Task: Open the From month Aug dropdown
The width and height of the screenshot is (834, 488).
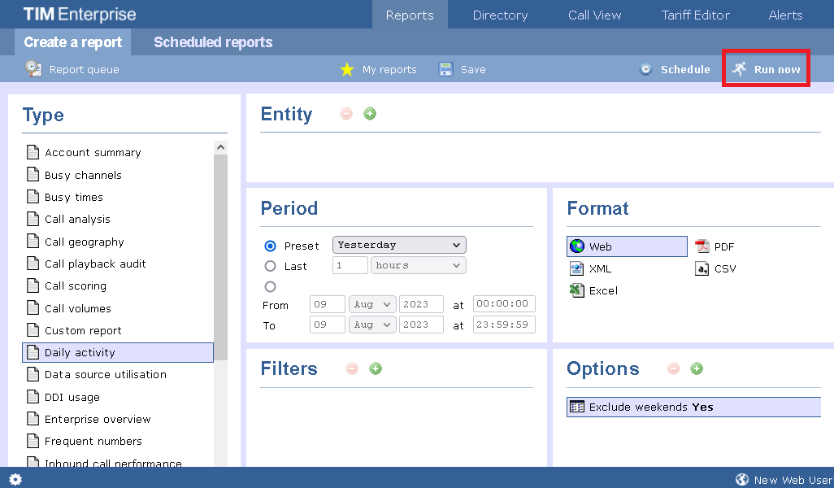Action: point(371,304)
